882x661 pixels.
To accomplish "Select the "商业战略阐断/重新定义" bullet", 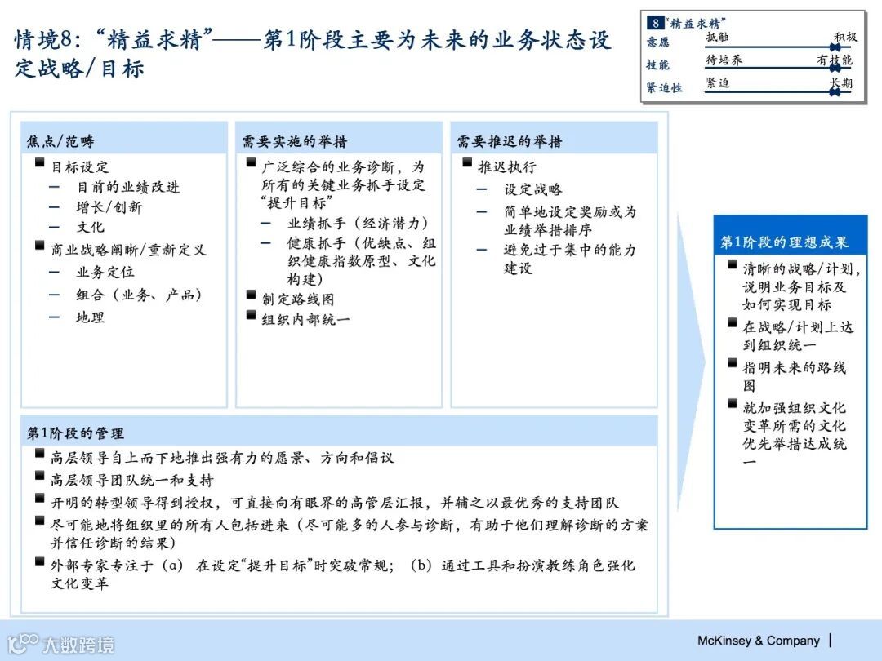I will coord(129,250).
